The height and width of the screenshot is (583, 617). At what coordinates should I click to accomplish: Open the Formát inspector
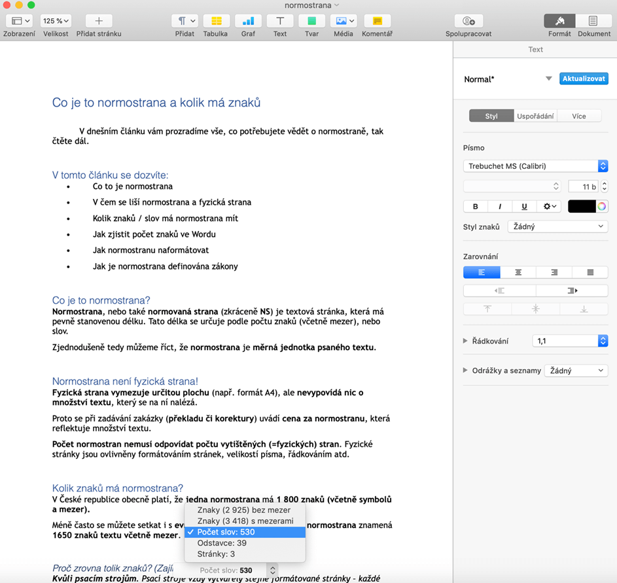[559, 21]
